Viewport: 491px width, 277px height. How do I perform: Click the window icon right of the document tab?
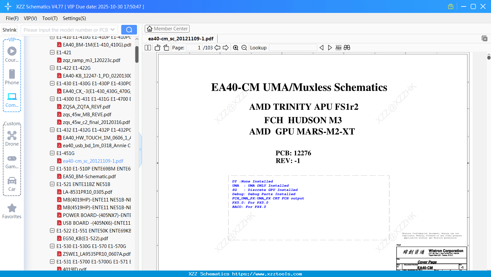pyautogui.click(x=485, y=38)
